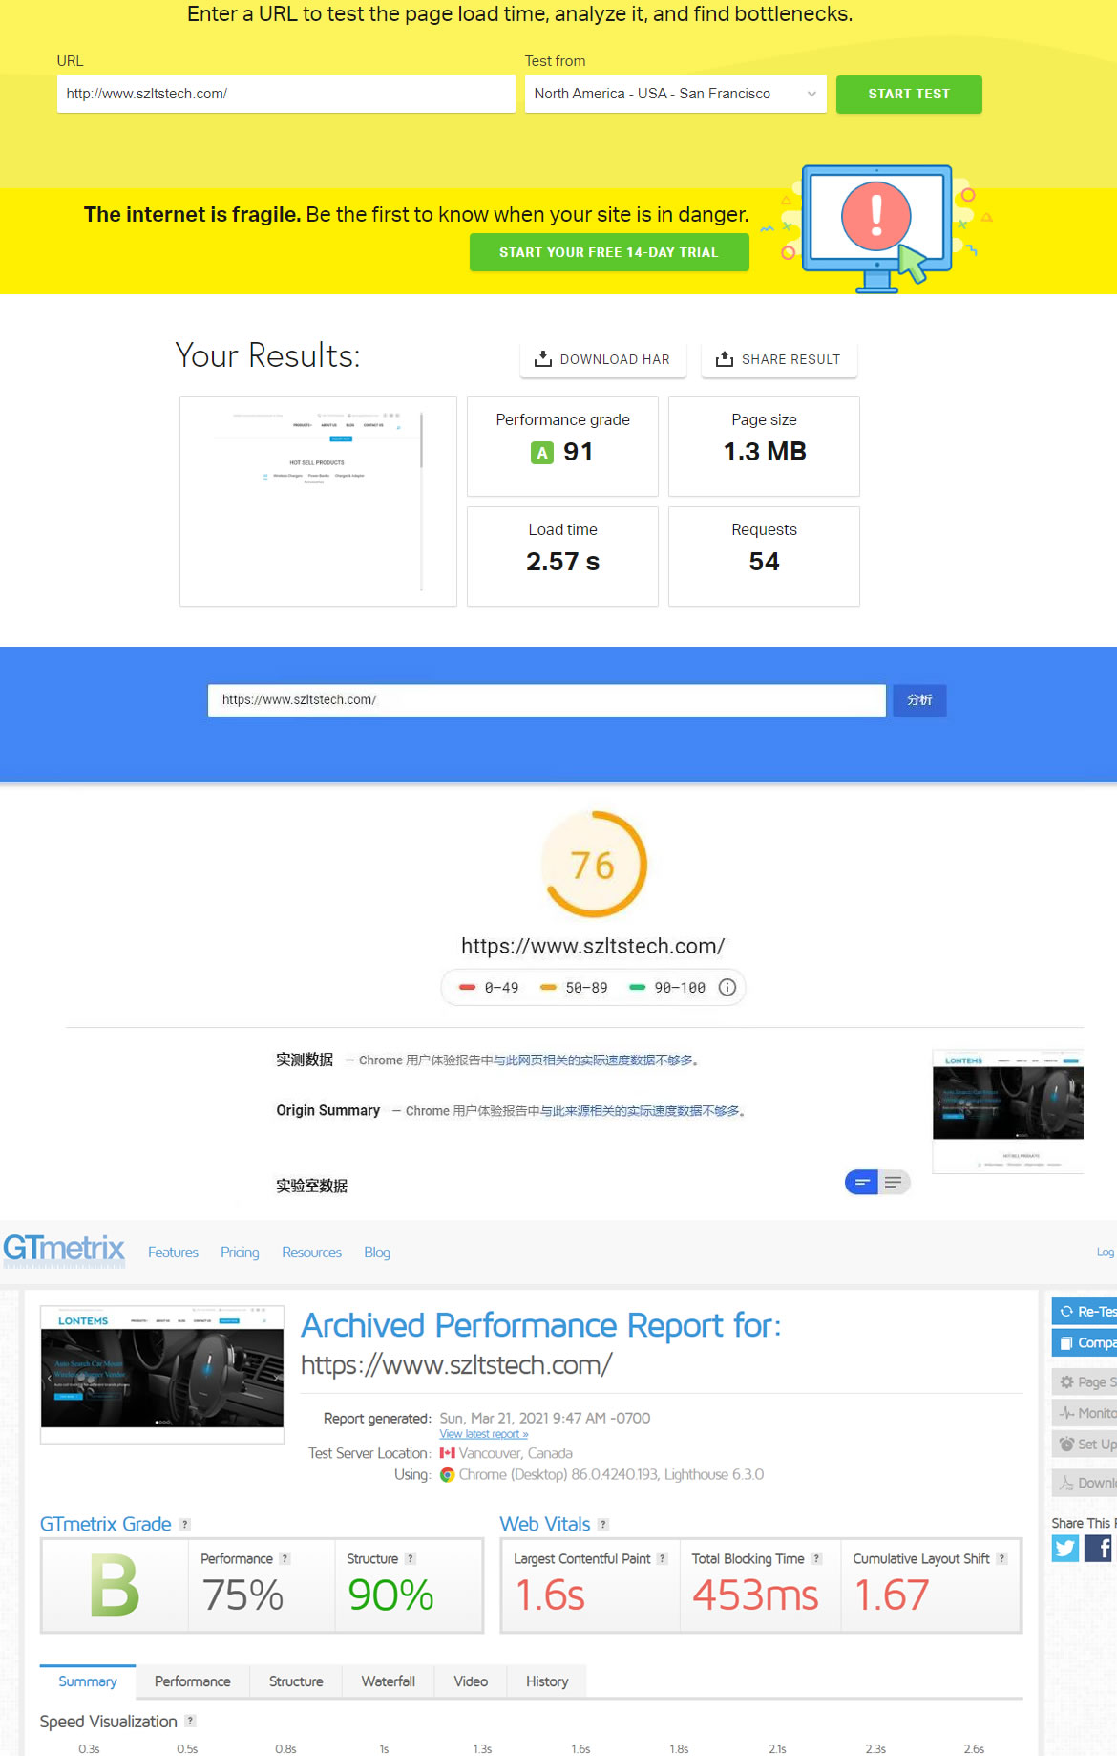Open Blog in GTmetrix navigation
The image size is (1117, 1756).
click(x=377, y=1253)
